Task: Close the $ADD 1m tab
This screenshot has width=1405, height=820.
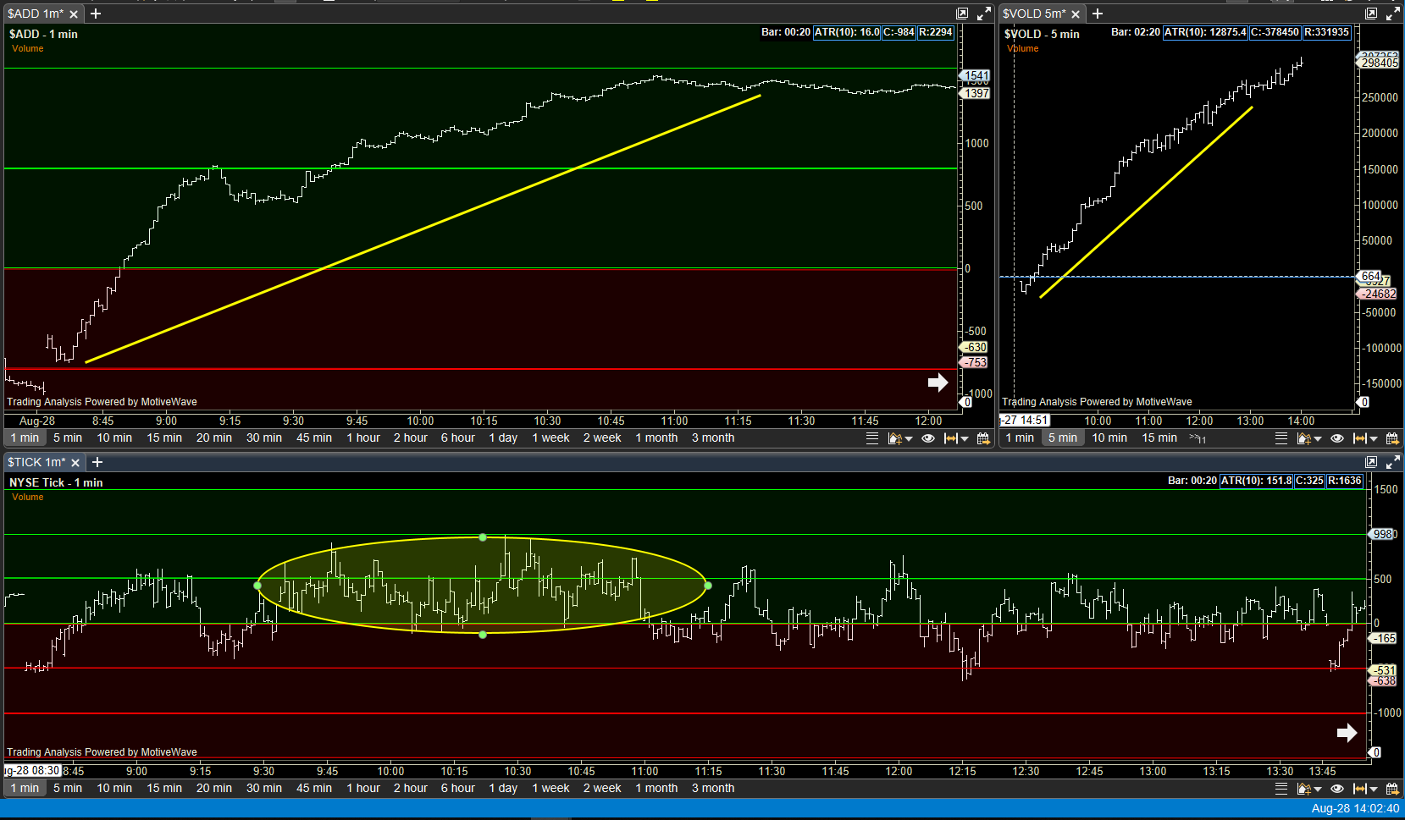Action: pyautogui.click(x=74, y=14)
